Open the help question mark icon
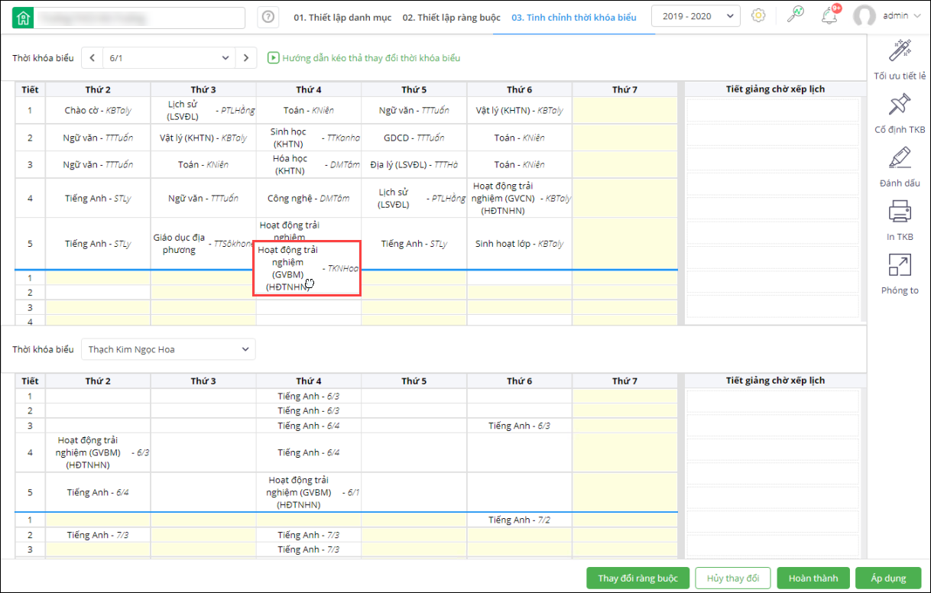The width and height of the screenshot is (931, 593). click(x=268, y=17)
